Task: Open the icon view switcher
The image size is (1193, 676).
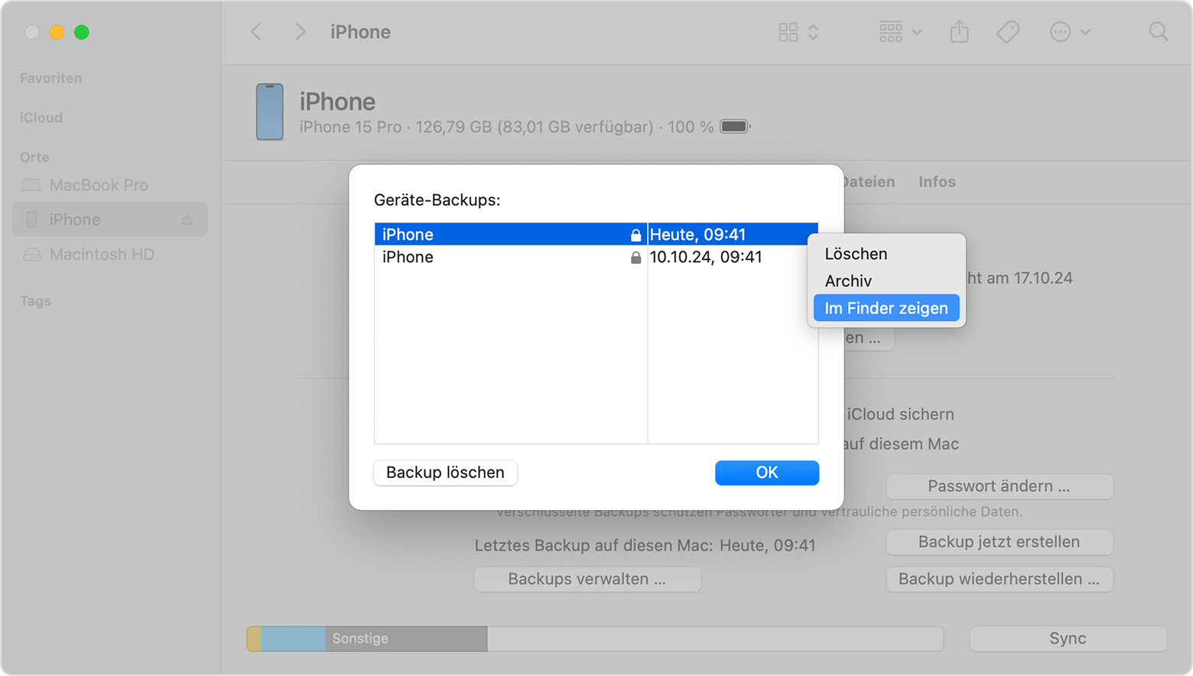Action: tap(798, 31)
